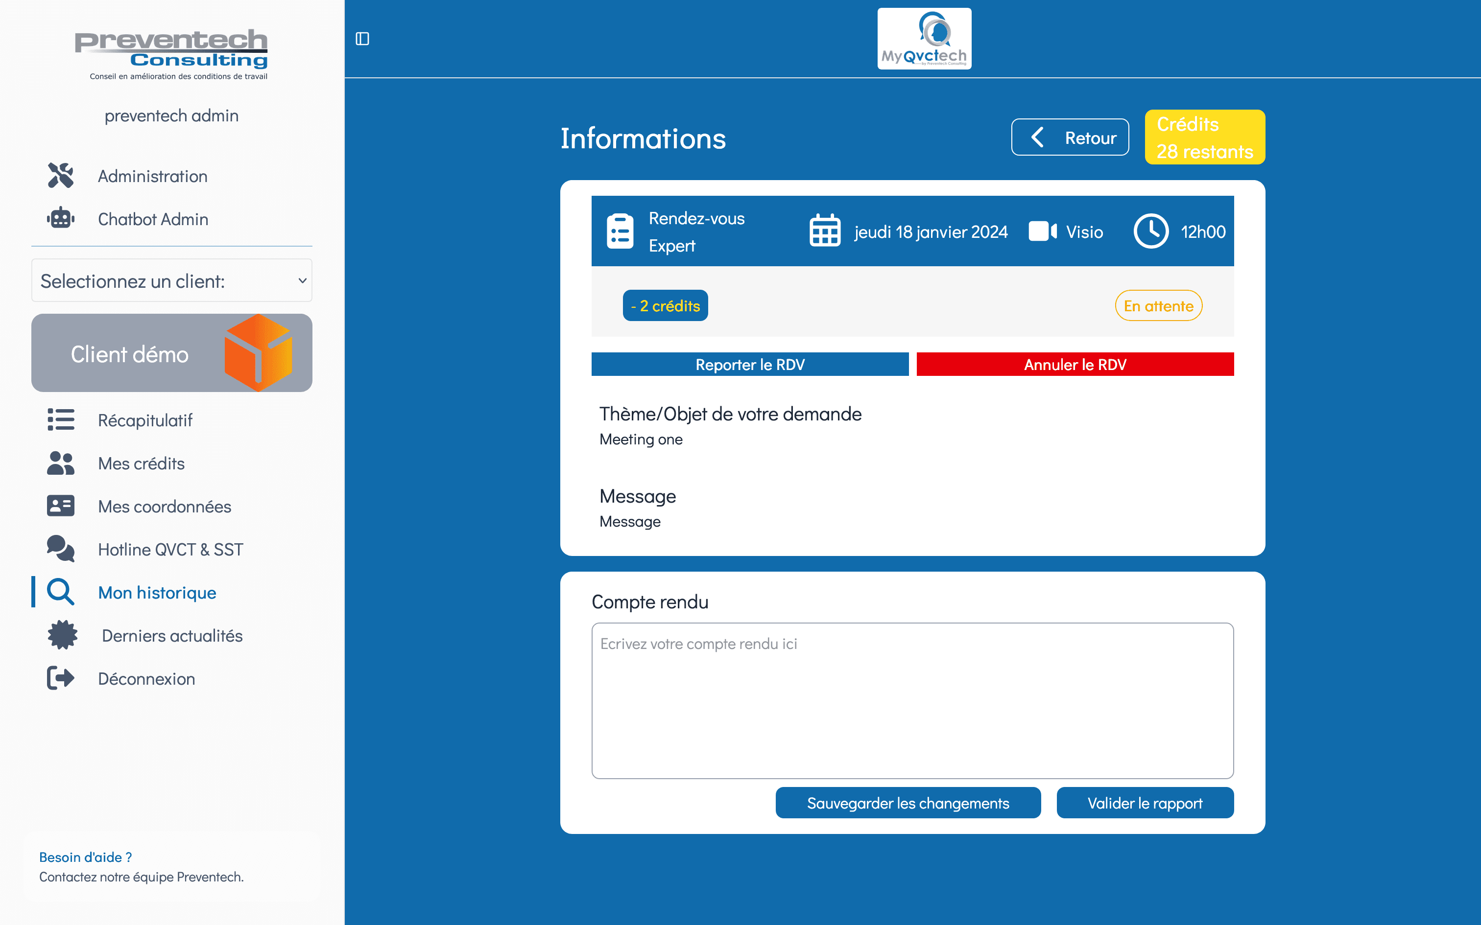1481x925 pixels.
Task: Click the red Annuler le RDV button
Action: 1075,364
